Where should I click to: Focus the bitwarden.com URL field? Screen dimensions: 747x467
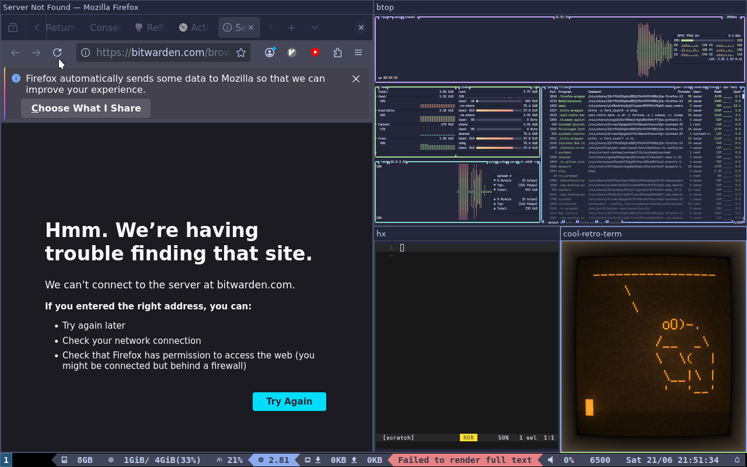point(163,53)
